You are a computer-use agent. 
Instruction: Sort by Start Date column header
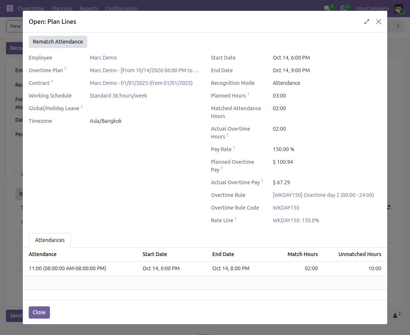[155, 254]
